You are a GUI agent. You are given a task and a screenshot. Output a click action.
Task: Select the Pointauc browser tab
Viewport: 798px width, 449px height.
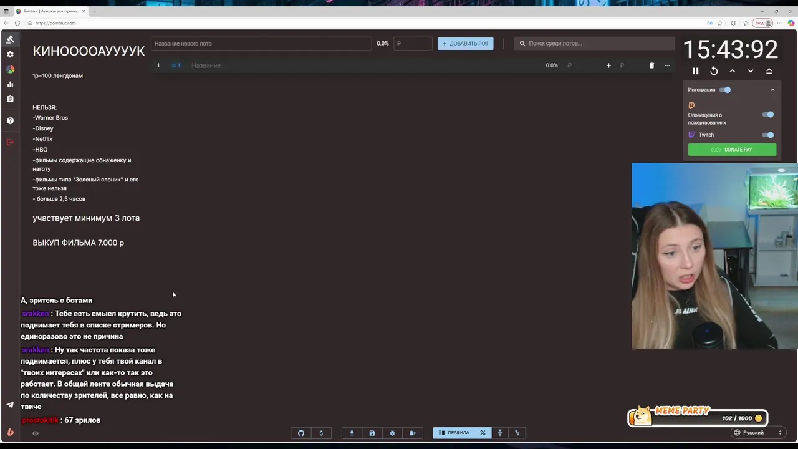point(50,11)
